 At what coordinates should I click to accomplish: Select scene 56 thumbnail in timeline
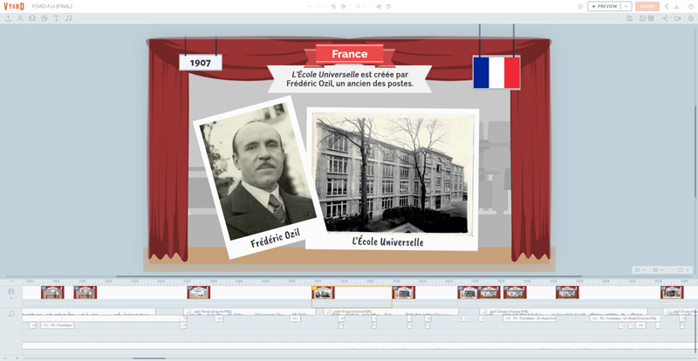coord(85,292)
